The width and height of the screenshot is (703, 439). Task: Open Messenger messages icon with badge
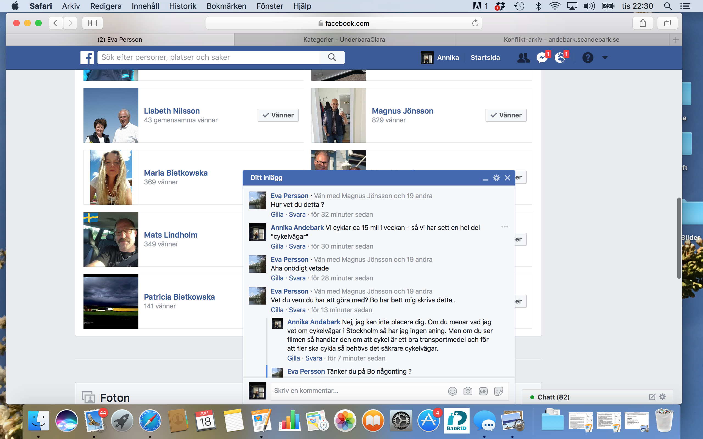pyautogui.click(x=542, y=58)
